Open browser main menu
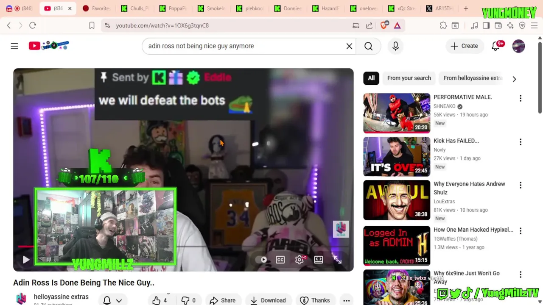The width and height of the screenshot is (543, 305). tap(534, 25)
